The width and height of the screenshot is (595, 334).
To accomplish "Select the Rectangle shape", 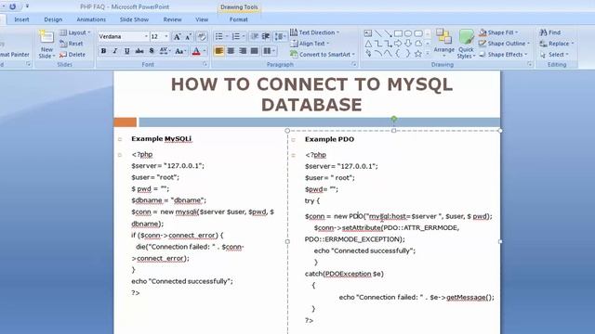I will click(x=398, y=33).
